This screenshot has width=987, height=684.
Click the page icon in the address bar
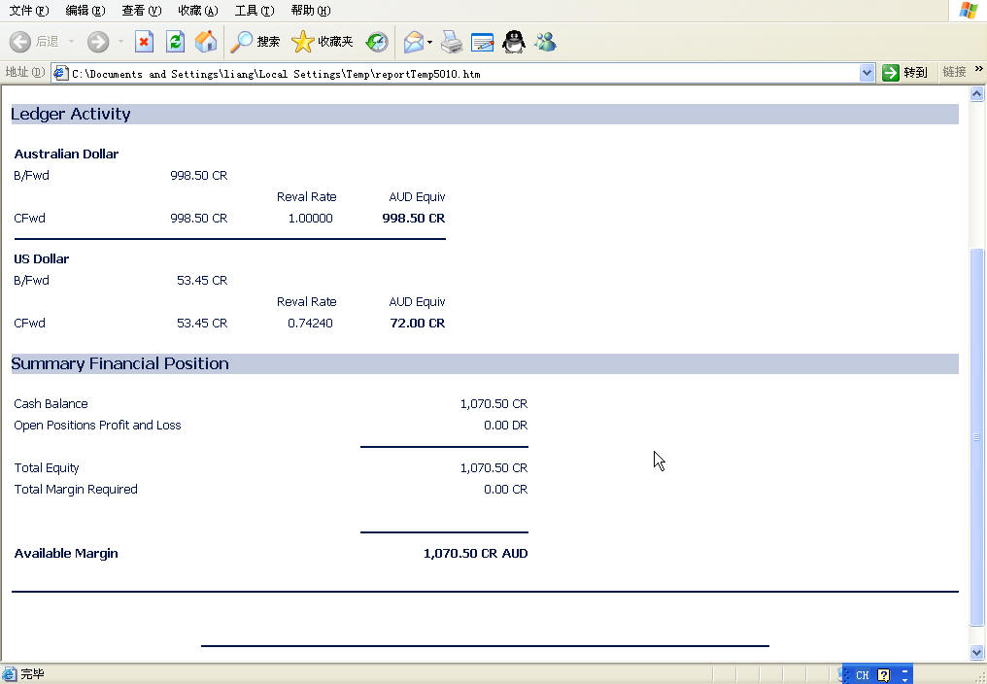(x=60, y=73)
